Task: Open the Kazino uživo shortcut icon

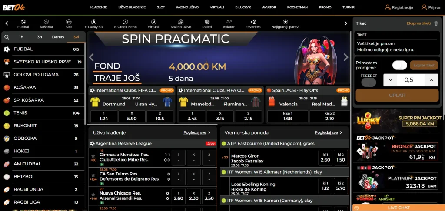Action: [181, 22]
